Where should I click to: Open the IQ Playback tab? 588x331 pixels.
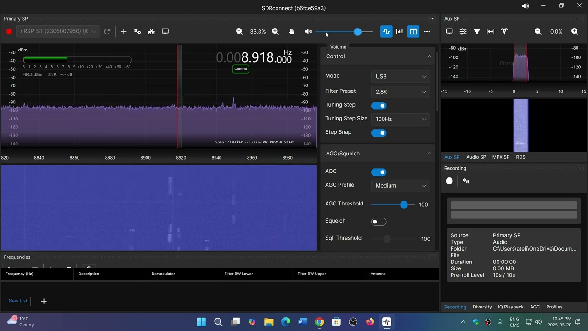click(x=511, y=307)
